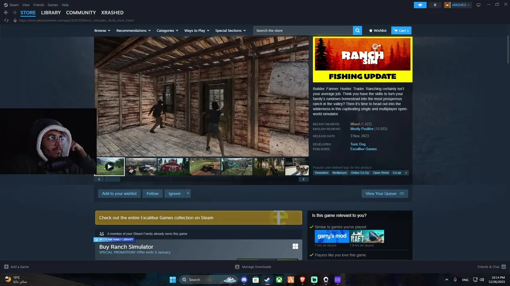Go forward with the right arrow navigation icon
Viewport: 510px width, 286px height.
tap(14, 13)
